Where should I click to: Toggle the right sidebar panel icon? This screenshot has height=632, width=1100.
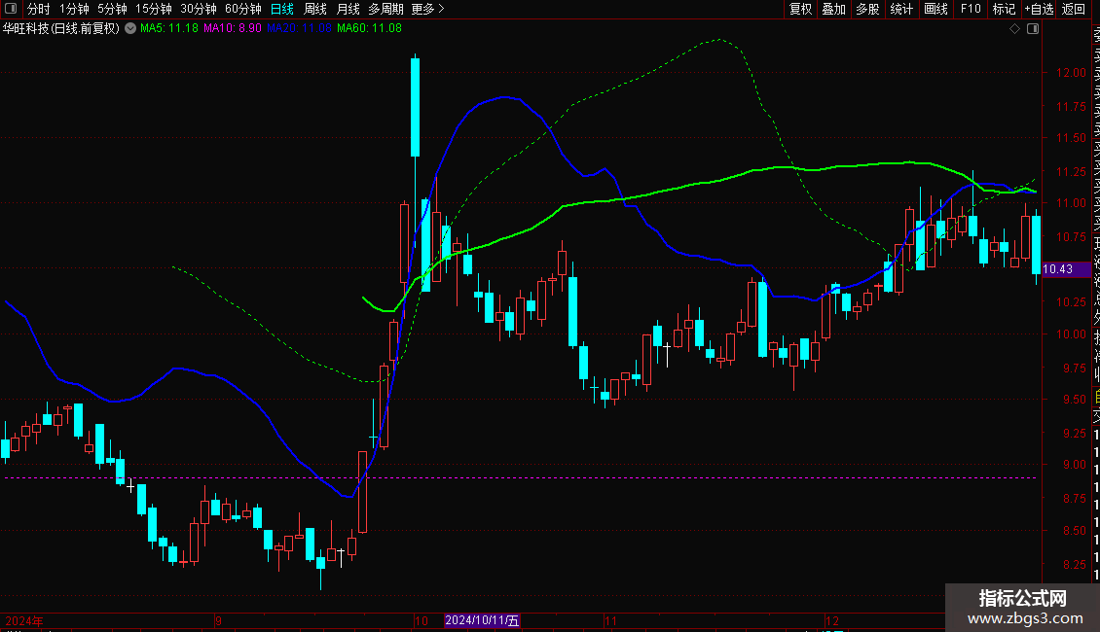coord(1033,28)
